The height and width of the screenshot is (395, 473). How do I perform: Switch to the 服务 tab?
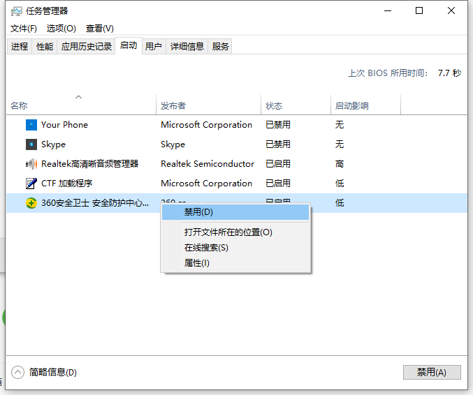tap(220, 46)
